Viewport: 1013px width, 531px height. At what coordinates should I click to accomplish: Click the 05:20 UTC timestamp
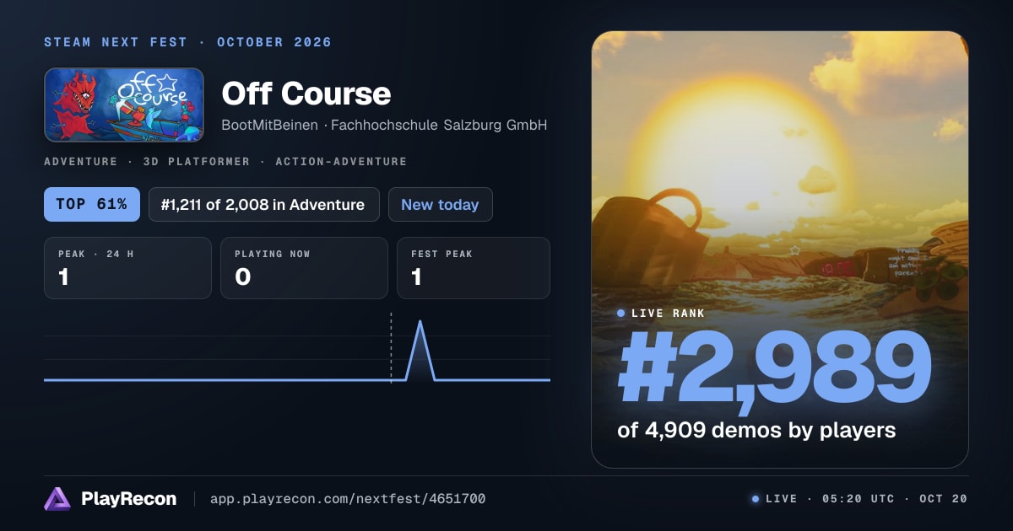(859, 499)
